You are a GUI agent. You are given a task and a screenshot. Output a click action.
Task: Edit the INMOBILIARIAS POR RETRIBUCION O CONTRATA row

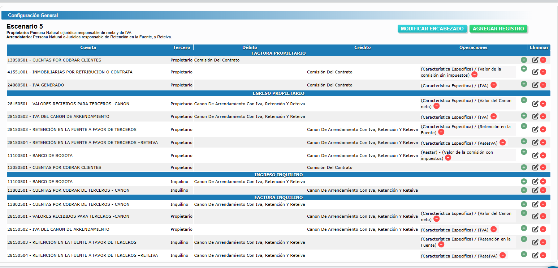[x=535, y=72]
